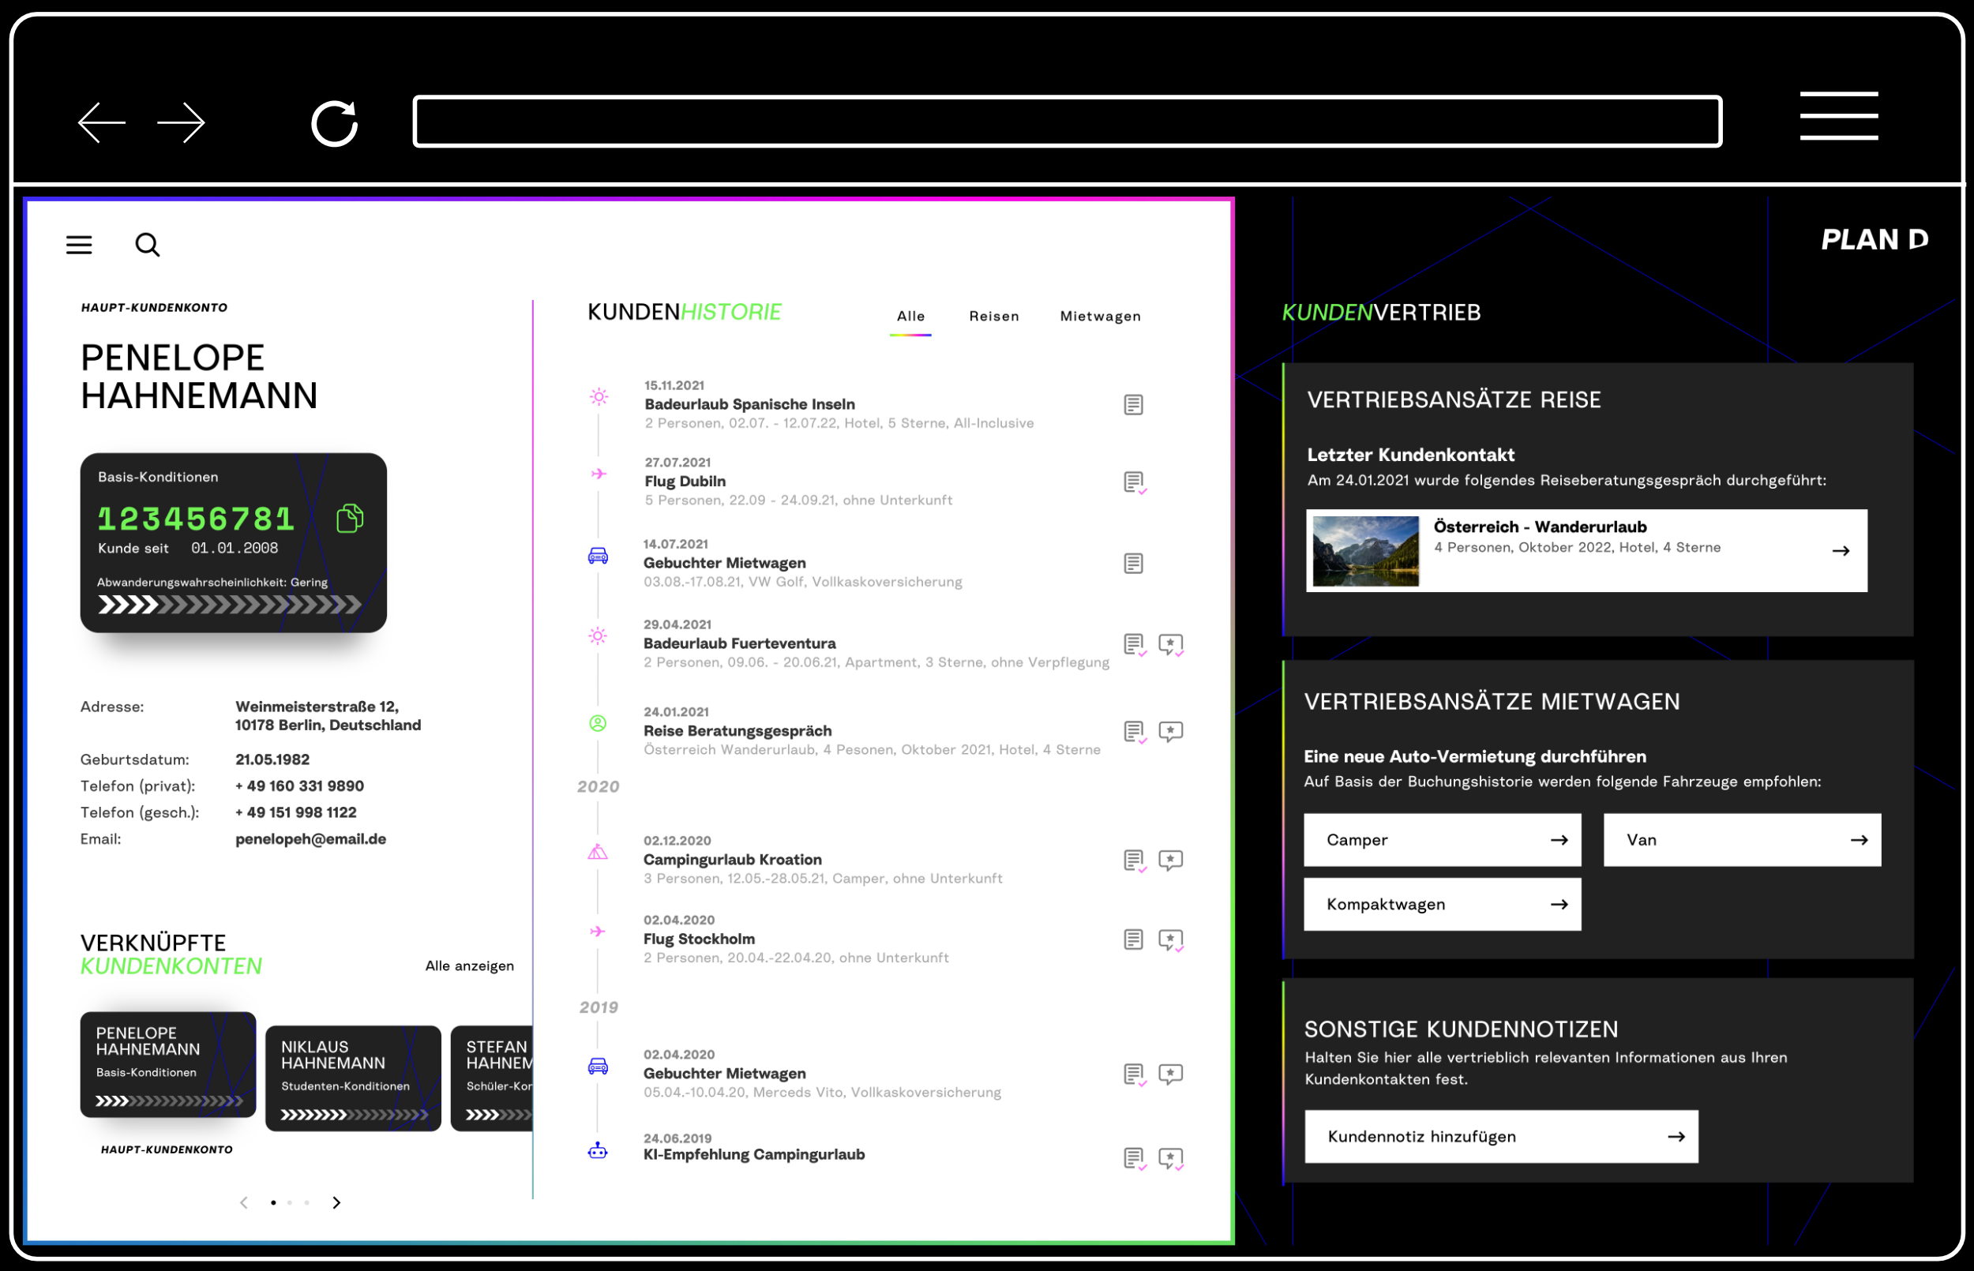
Task: Open rating bubble icon for Badeurlaub Fuerteventura
Action: click(1170, 643)
